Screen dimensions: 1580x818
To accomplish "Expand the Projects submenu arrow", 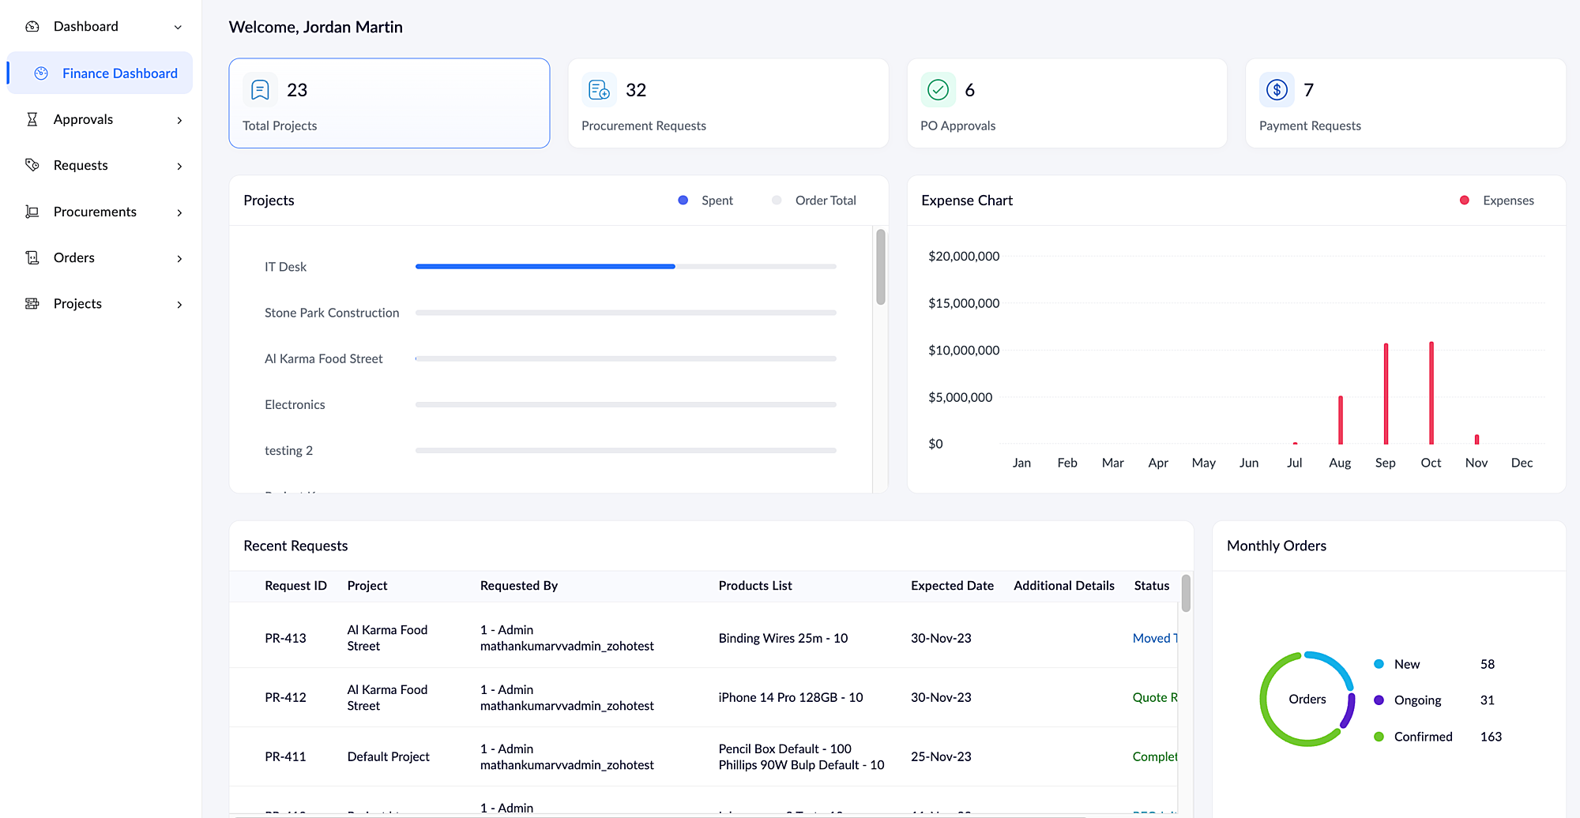I will pyautogui.click(x=179, y=304).
